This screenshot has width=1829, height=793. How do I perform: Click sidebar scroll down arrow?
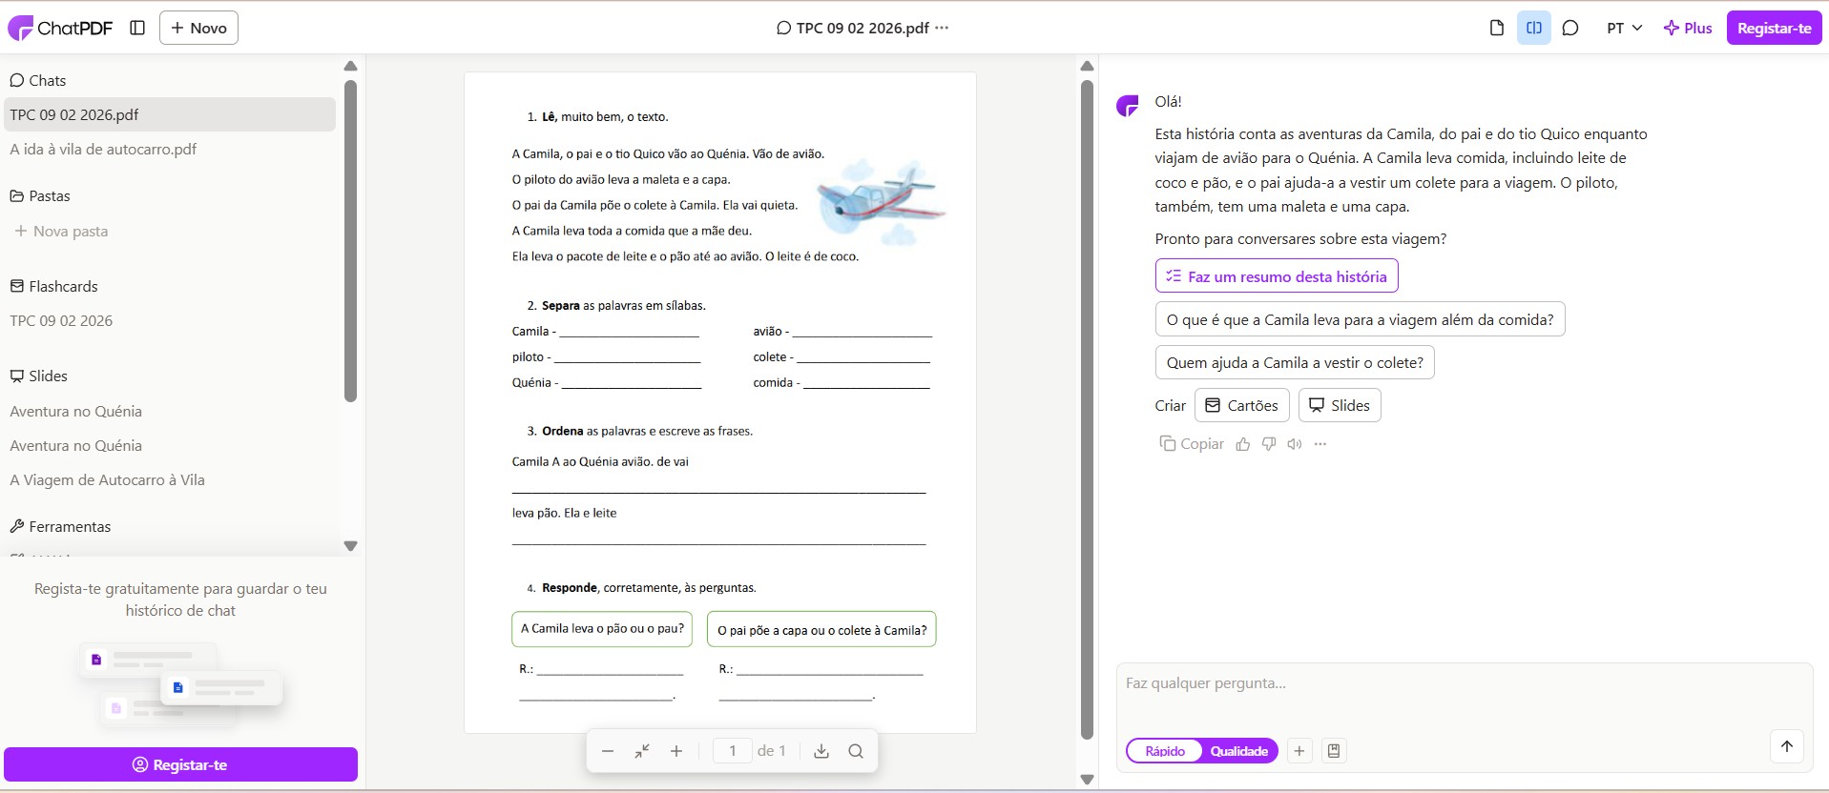pos(350,546)
